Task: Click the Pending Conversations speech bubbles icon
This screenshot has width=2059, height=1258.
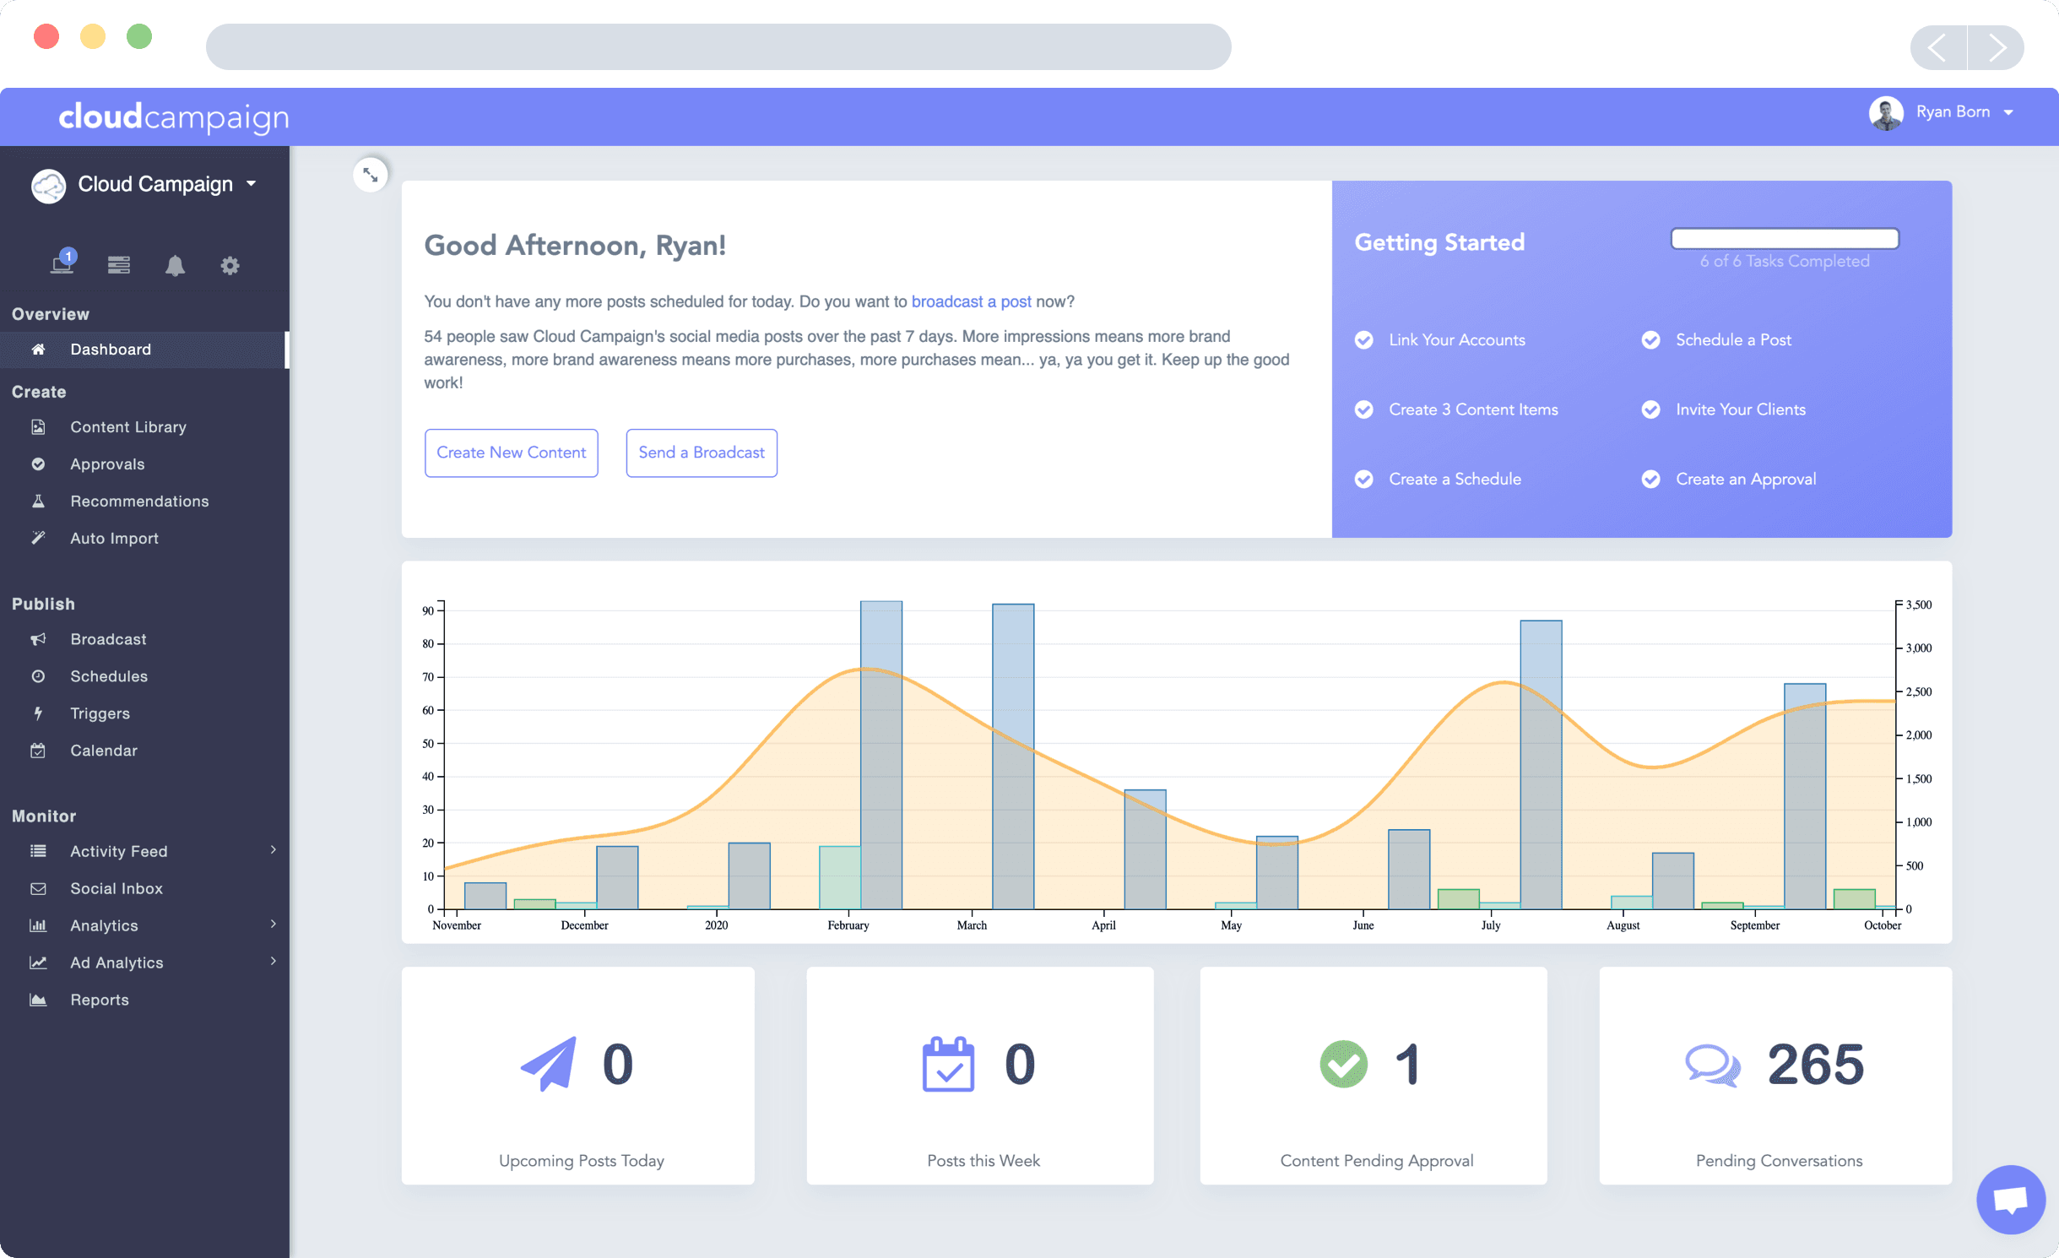Action: tap(1712, 1065)
